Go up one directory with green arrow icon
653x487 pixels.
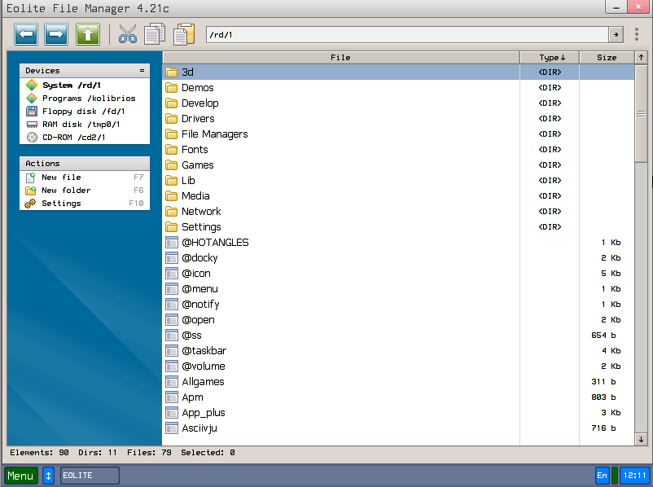coord(86,33)
